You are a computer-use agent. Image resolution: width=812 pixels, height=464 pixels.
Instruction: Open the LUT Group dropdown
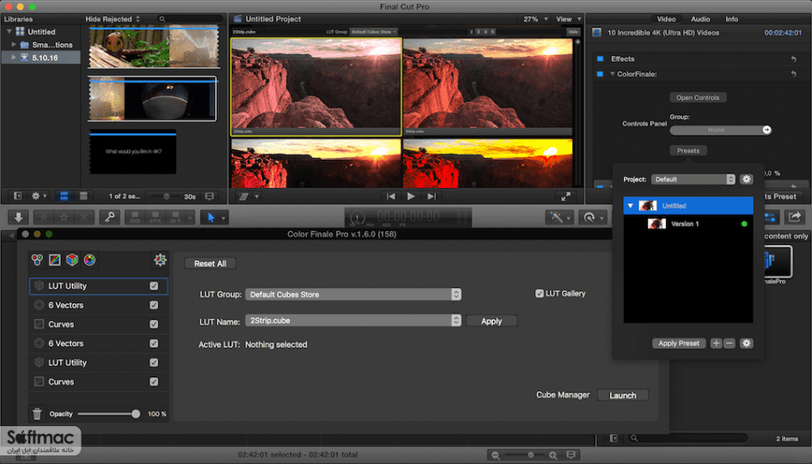tap(354, 295)
